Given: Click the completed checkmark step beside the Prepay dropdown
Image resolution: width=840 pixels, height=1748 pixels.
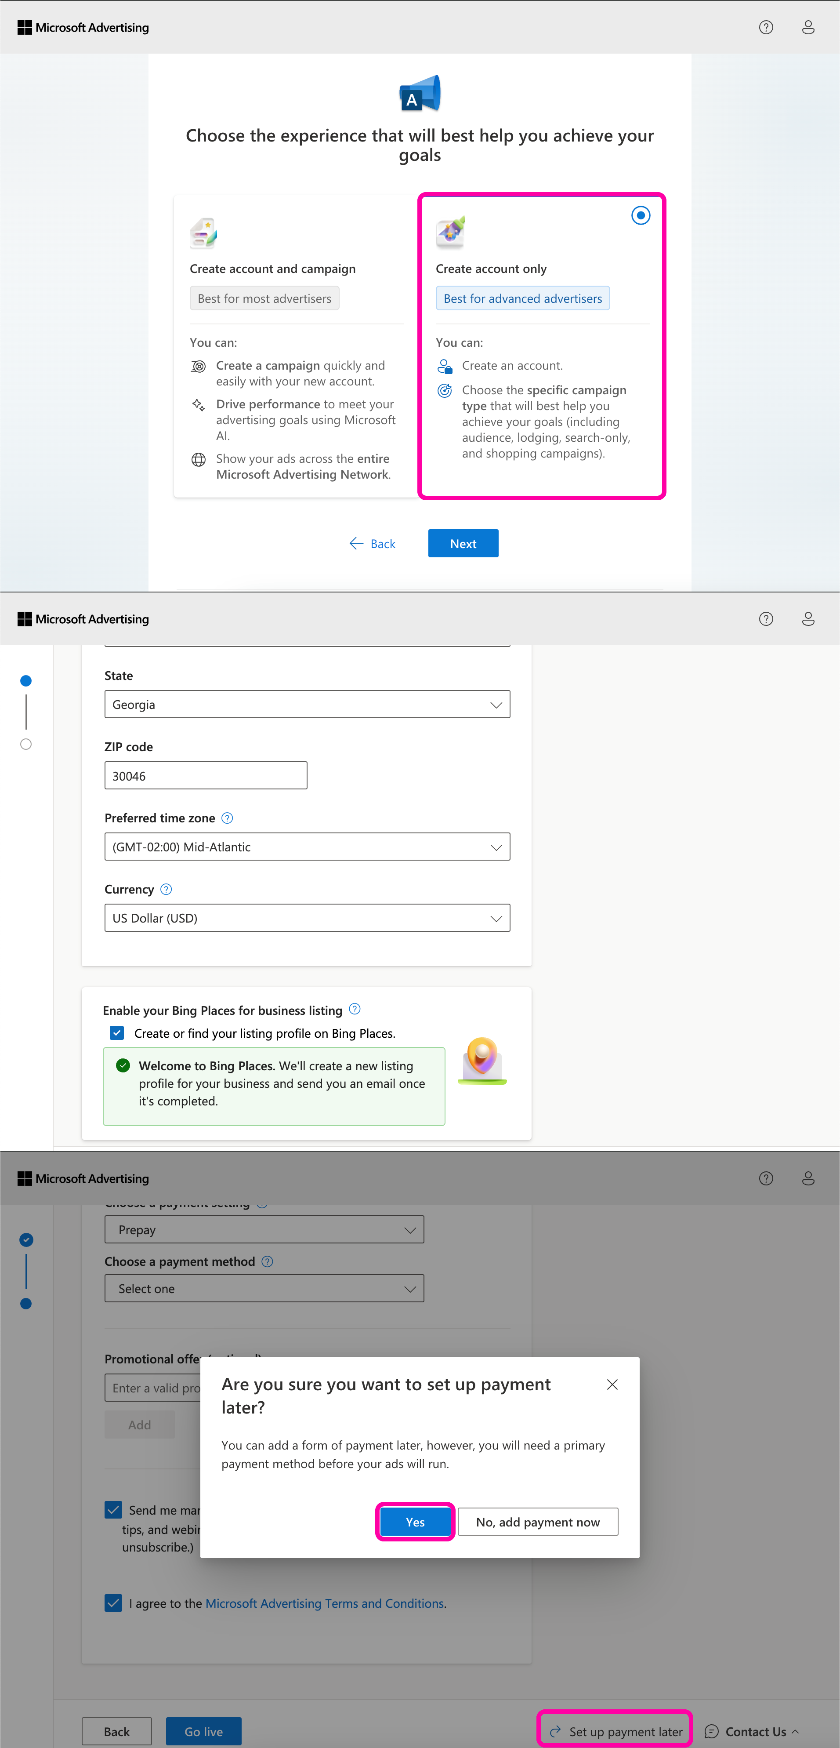Looking at the screenshot, I should click(26, 1240).
